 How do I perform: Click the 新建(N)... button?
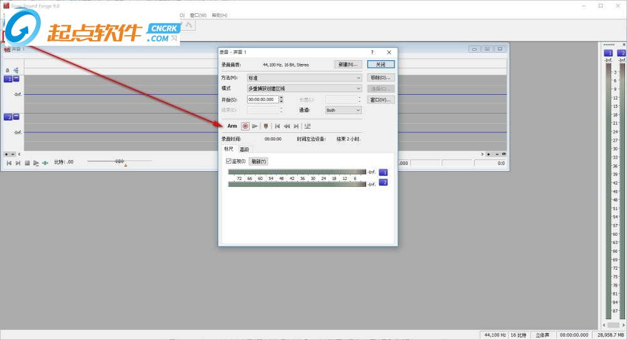pyautogui.click(x=348, y=65)
